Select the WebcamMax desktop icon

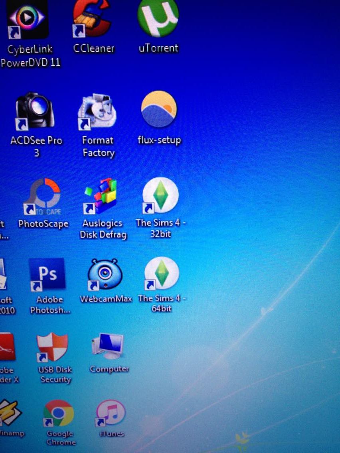pyautogui.click(x=105, y=274)
